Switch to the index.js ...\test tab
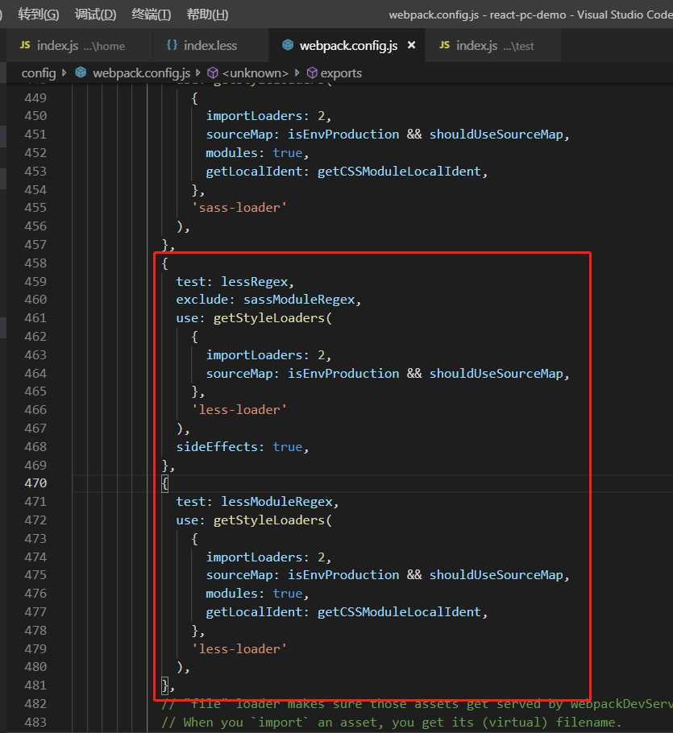The height and width of the screenshot is (733, 673). pos(493,45)
